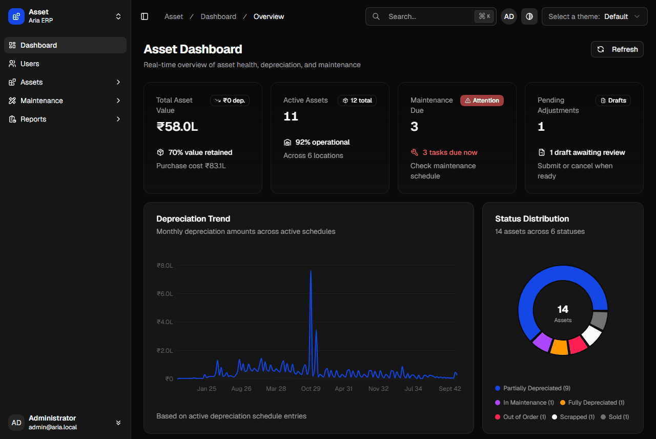Click the Assets icon in sidebar

click(x=12, y=82)
